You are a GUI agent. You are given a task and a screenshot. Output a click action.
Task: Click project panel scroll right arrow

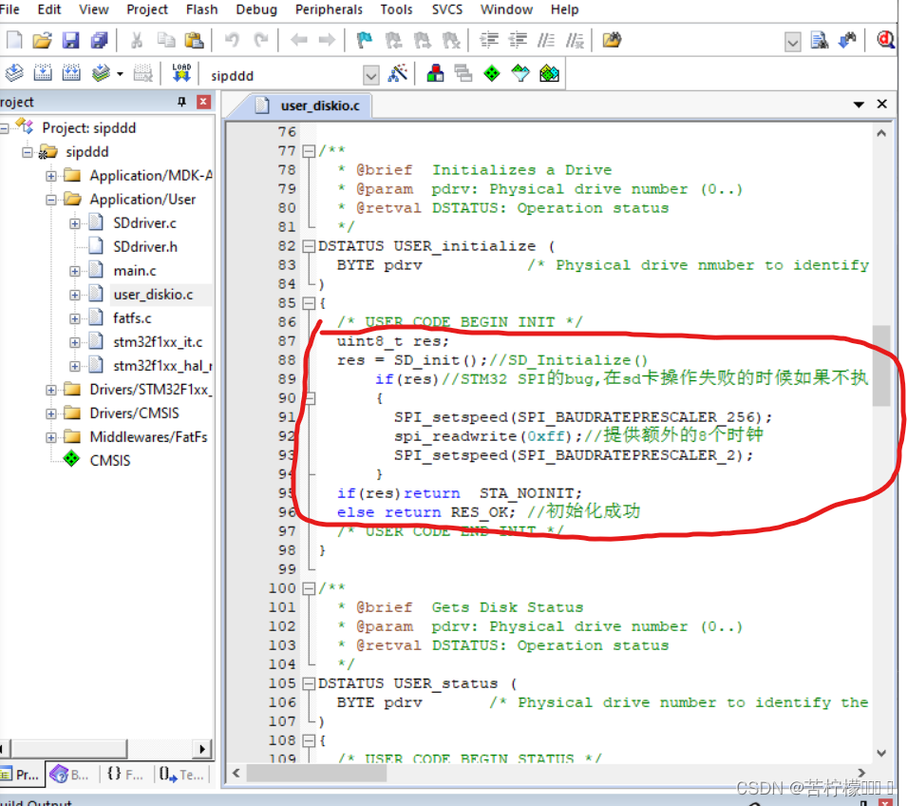(200, 749)
